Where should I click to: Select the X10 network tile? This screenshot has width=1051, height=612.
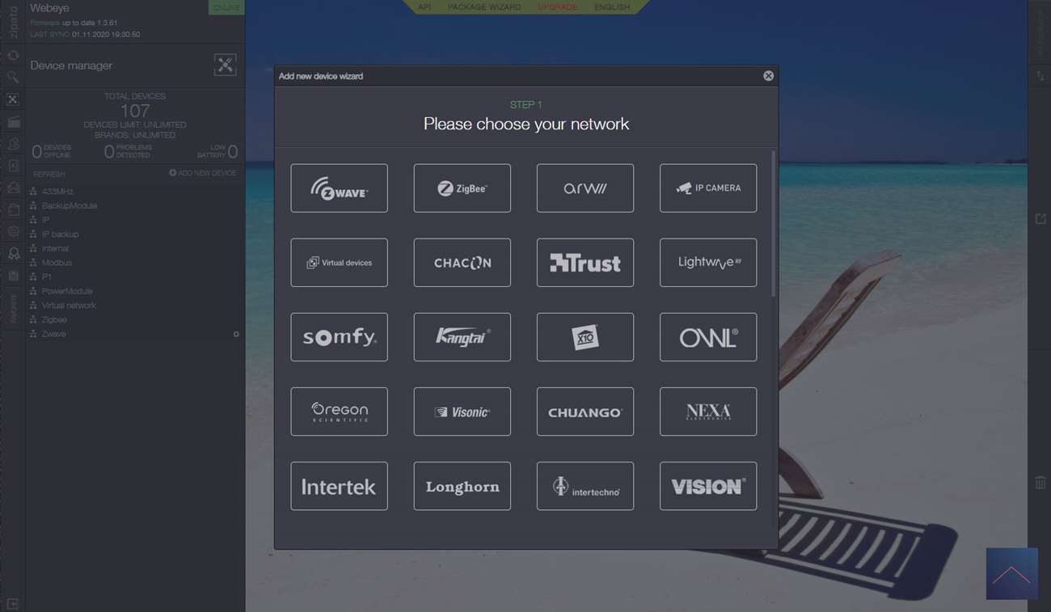585,337
